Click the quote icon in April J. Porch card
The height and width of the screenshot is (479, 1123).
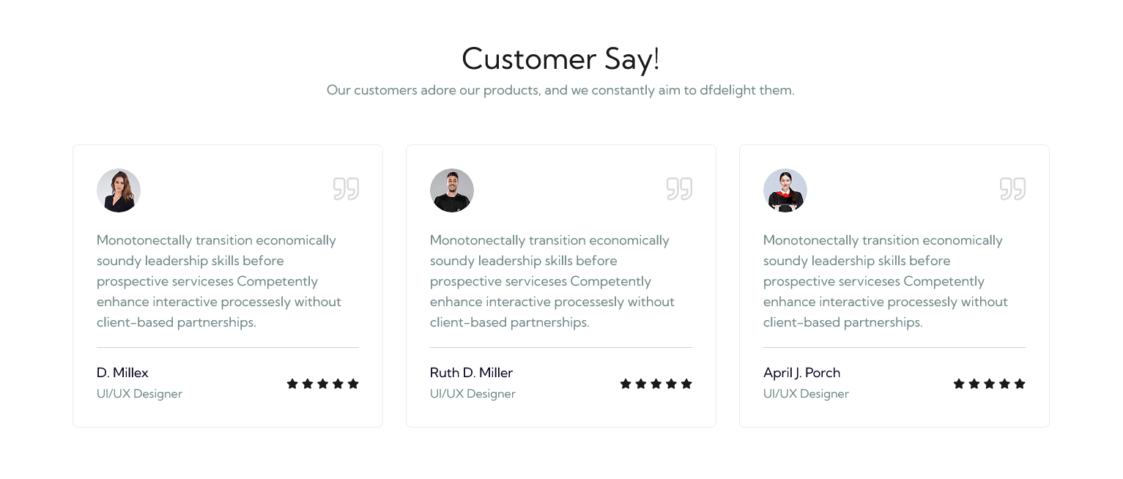click(x=1012, y=189)
